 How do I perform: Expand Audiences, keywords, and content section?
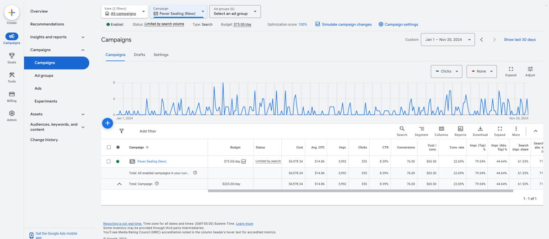click(x=83, y=127)
